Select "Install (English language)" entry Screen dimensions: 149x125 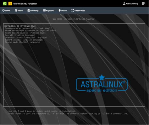tap(20, 35)
